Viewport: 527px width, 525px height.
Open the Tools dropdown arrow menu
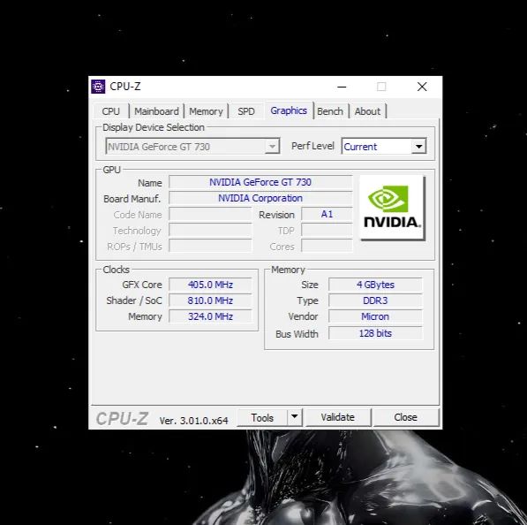[295, 418]
